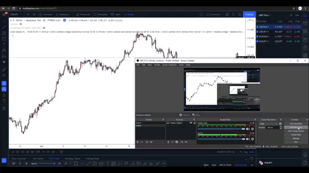
Task: Open the GBP Pairs watchlist dropdown
Action: [x=265, y=15]
